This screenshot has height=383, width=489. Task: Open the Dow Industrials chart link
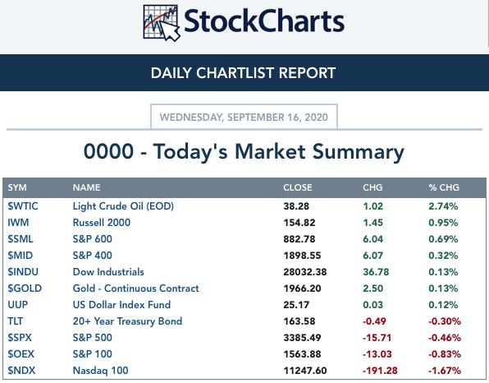pos(108,272)
